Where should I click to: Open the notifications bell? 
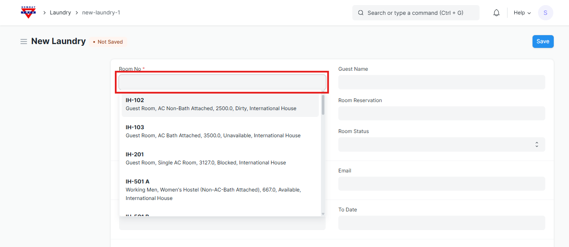click(496, 13)
